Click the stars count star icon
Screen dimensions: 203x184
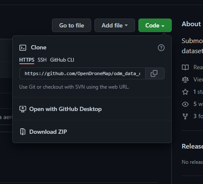click(185, 92)
